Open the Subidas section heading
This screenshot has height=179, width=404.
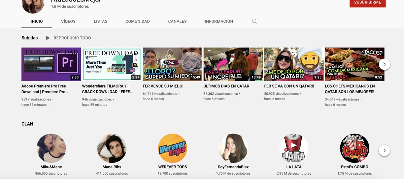tap(30, 38)
